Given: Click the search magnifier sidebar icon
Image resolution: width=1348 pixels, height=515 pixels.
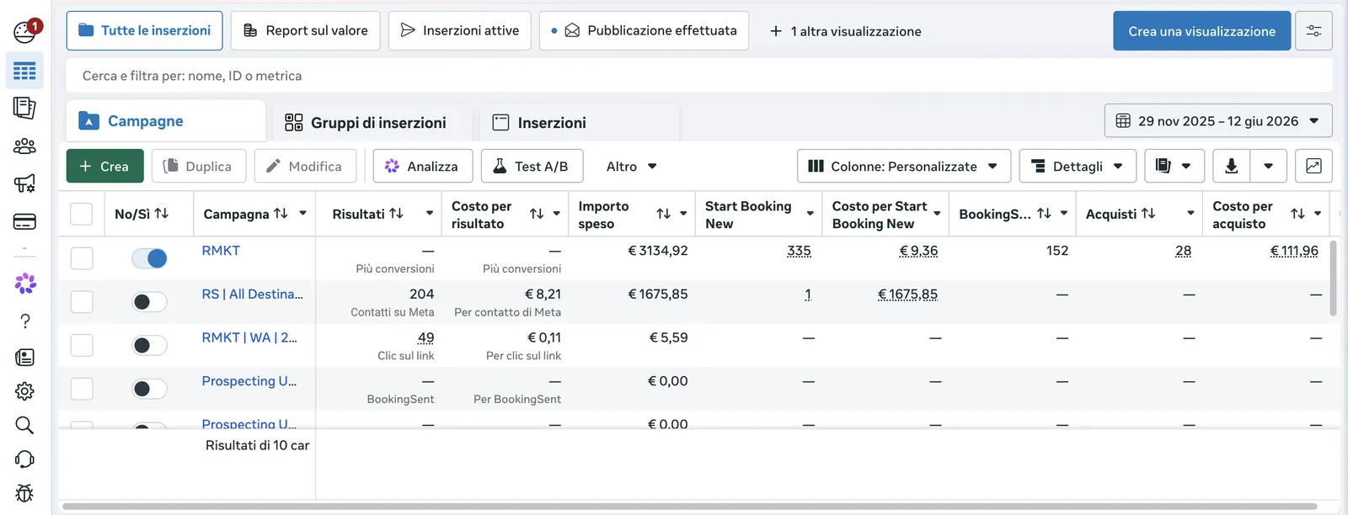Looking at the screenshot, I should [x=24, y=425].
